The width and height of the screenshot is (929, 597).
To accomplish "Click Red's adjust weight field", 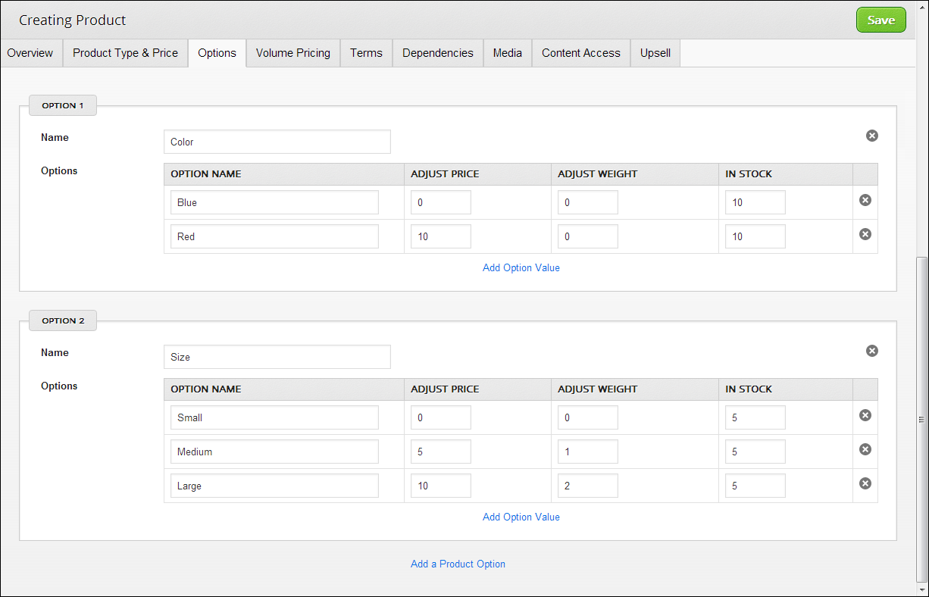I will pyautogui.click(x=588, y=236).
